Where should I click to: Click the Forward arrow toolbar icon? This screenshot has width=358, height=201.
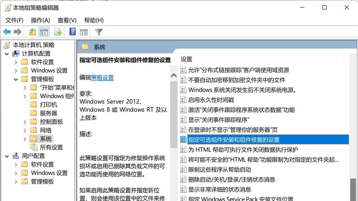tap(18, 32)
